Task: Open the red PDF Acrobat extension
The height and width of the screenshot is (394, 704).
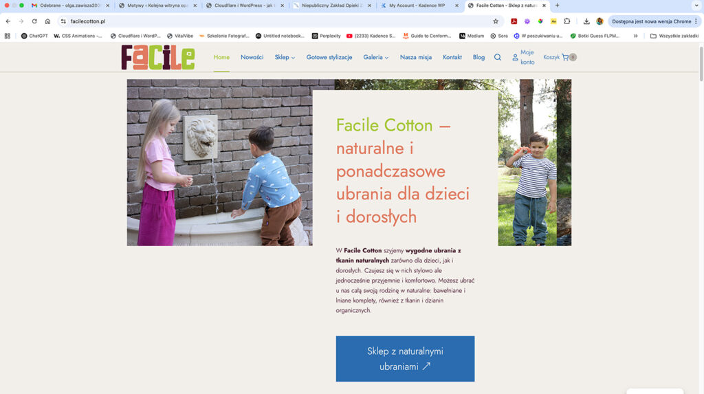Action: pos(514,21)
